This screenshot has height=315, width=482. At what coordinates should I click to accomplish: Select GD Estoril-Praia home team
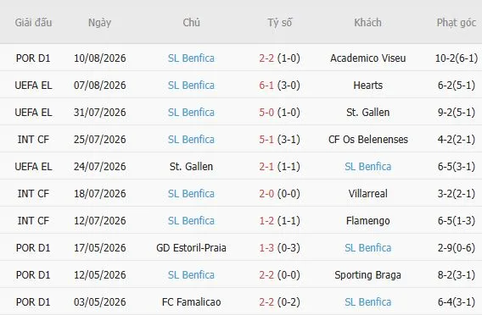(x=191, y=247)
